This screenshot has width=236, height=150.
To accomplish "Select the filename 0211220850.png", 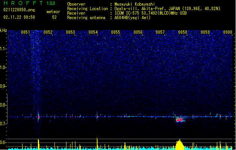I will 19,10.
